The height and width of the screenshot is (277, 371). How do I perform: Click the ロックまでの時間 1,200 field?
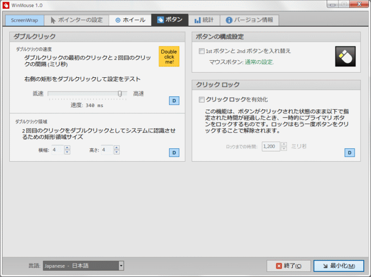[x=271, y=147]
